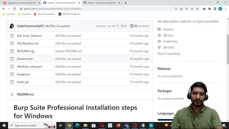Screen dimensions: 229x129
Task: Open the loader.jar file
Action: click(23, 82)
